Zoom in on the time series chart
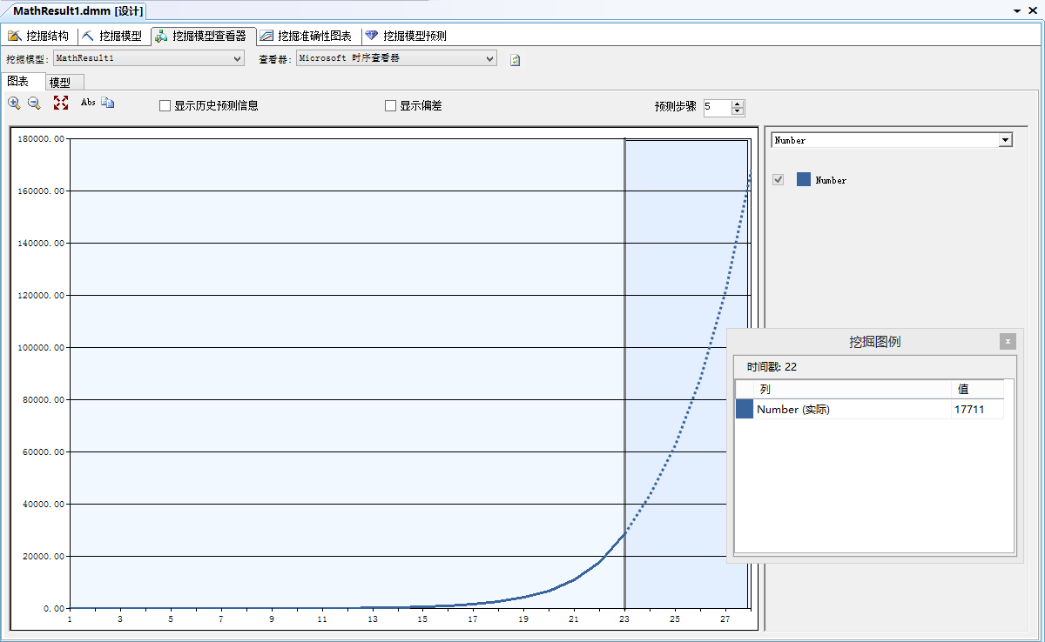Viewport: 1045px width, 642px height. [14, 103]
